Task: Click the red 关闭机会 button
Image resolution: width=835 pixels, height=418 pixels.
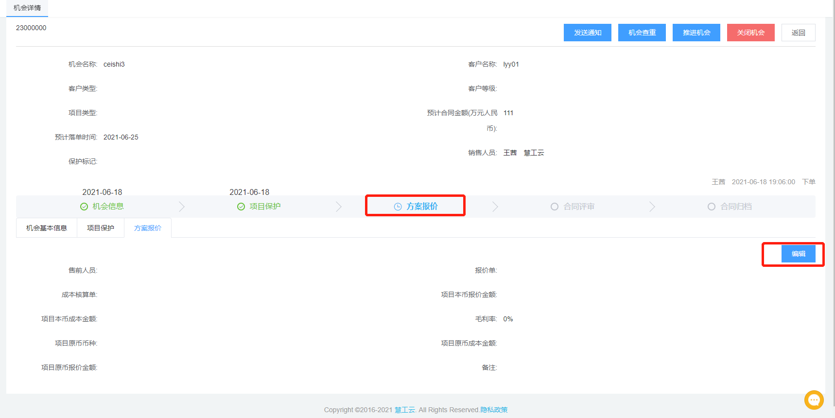Action: [x=750, y=33]
